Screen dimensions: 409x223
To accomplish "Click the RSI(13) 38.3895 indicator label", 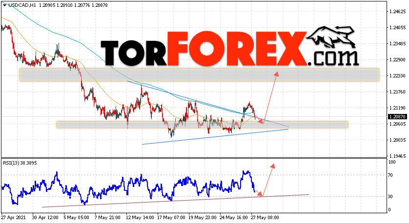I will click(20, 163).
